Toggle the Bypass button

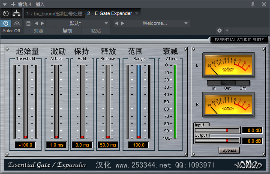pos(229,150)
